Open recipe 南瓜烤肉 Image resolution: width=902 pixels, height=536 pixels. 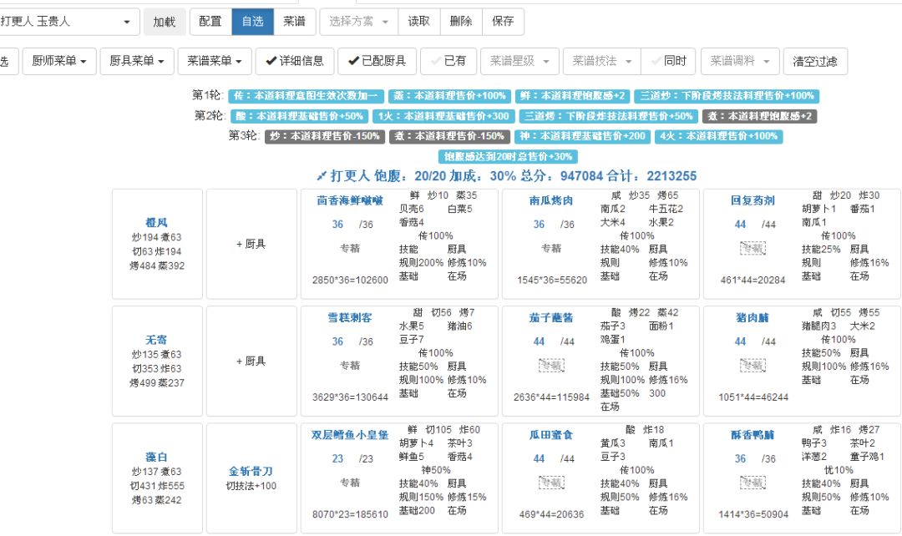click(x=551, y=200)
